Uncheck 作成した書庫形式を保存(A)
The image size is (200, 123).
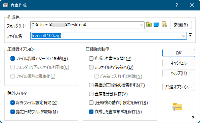pyautogui.click(x=91, y=112)
